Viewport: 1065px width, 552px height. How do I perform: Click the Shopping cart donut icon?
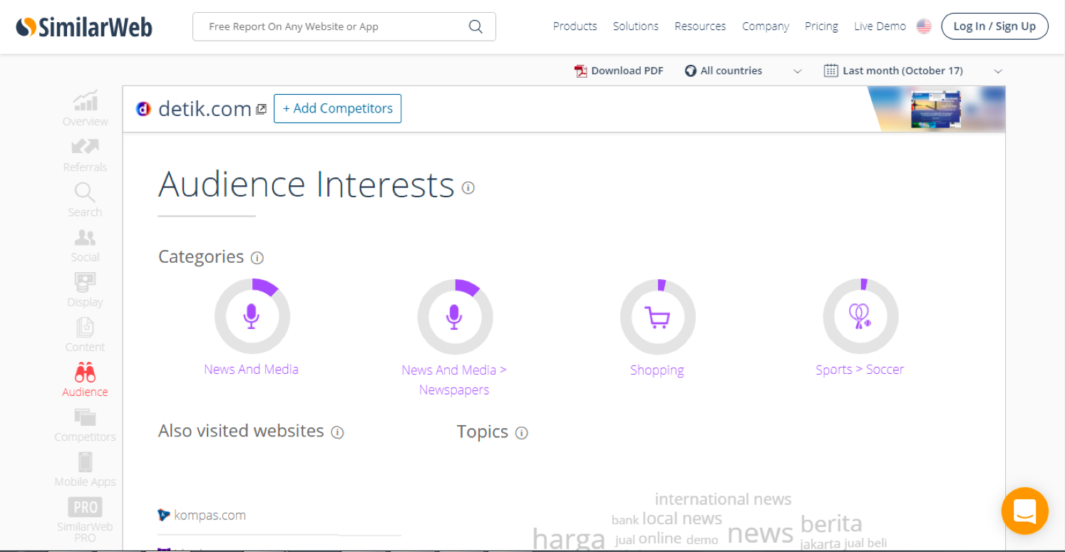(x=657, y=316)
